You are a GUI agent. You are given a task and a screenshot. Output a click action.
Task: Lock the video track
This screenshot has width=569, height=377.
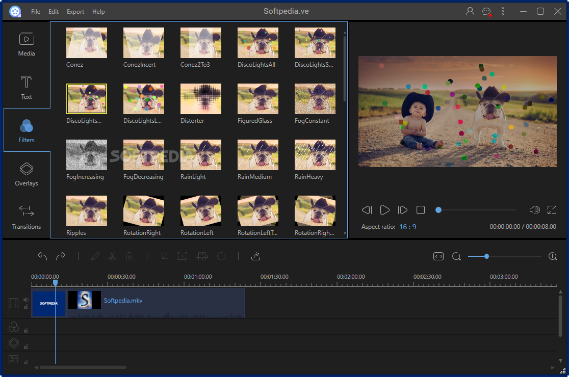[26, 307]
